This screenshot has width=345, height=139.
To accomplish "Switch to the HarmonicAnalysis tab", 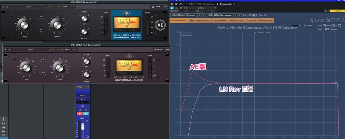I will [199, 20].
